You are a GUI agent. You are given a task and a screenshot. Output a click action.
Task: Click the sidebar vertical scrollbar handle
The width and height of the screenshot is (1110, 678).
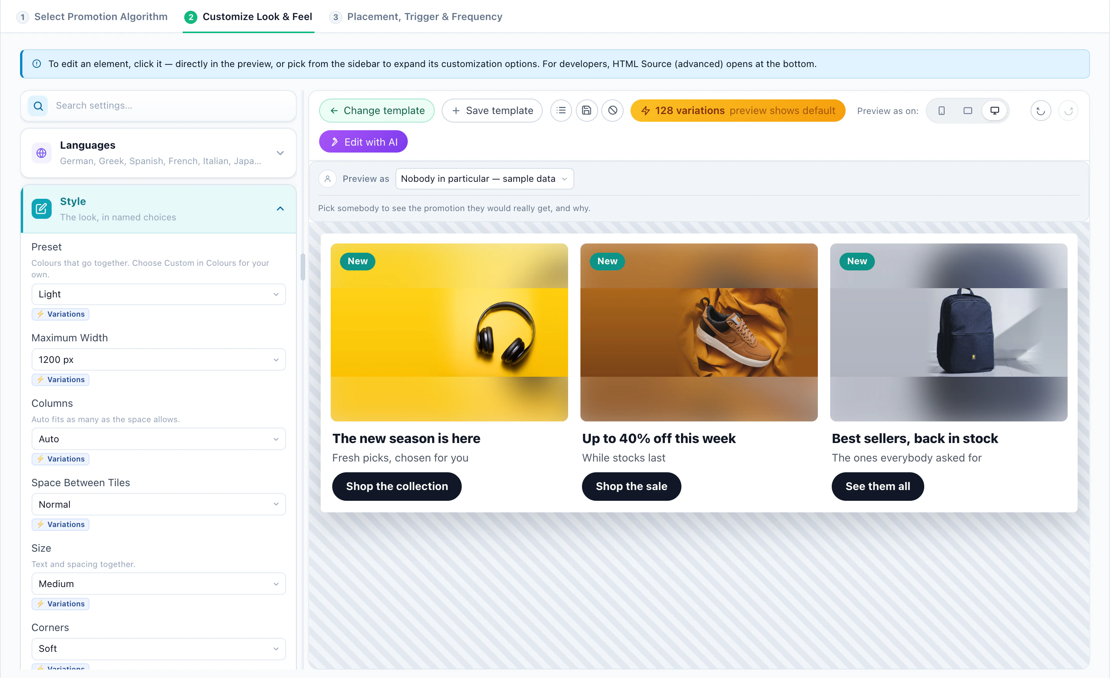coord(303,267)
